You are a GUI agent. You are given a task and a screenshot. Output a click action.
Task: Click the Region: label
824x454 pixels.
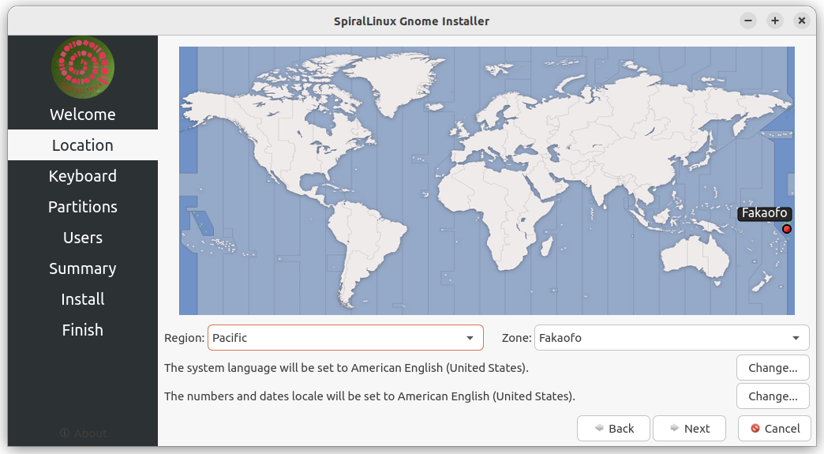pyautogui.click(x=184, y=338)
